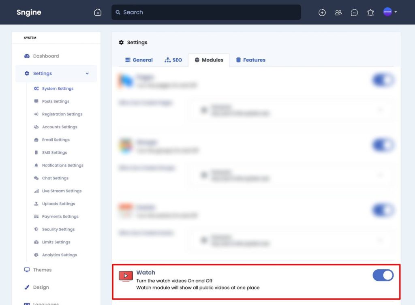Viewport: 415px width, 305px height.
Task: Click the Watch module title
Action: point(145,273)
